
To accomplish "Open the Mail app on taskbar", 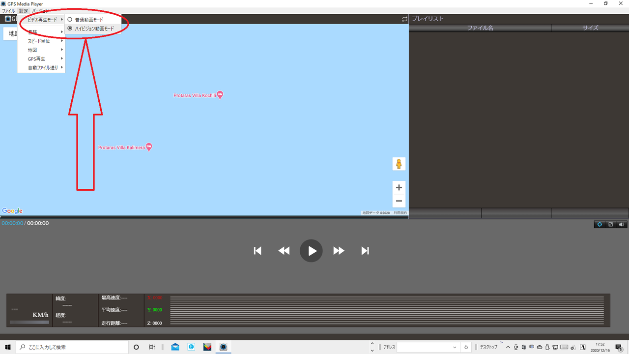I will 175,347.
